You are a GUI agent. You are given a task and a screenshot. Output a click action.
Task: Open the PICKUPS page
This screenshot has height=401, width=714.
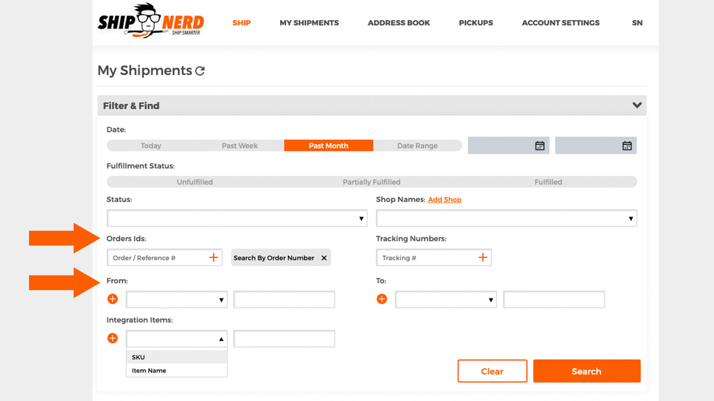pyautogui.click(x=475, y=23)
